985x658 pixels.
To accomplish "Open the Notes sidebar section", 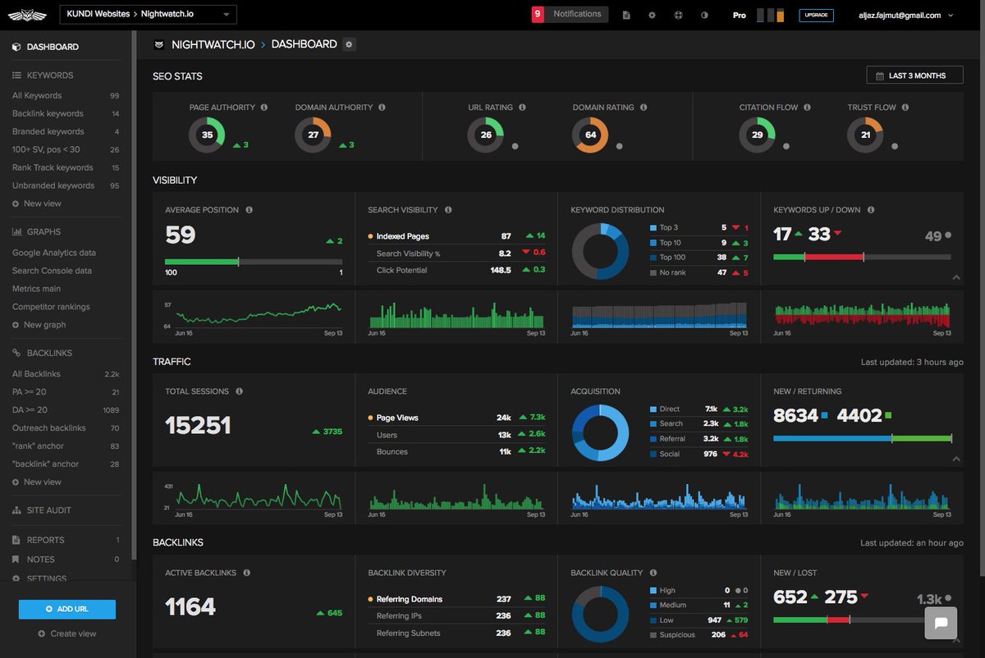I will [66, 560].
